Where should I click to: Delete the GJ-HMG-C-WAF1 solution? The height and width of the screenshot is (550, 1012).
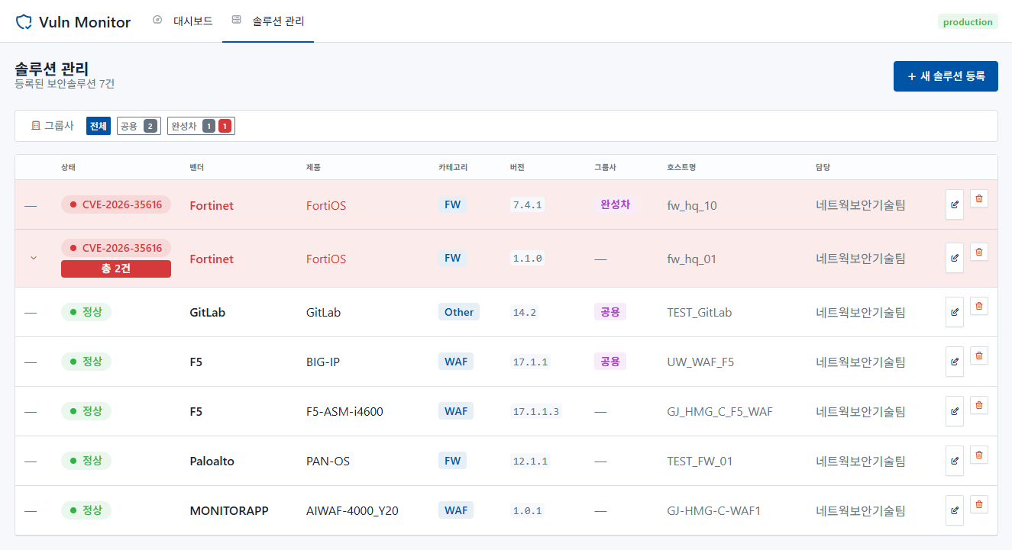click(x=979, y=504)
